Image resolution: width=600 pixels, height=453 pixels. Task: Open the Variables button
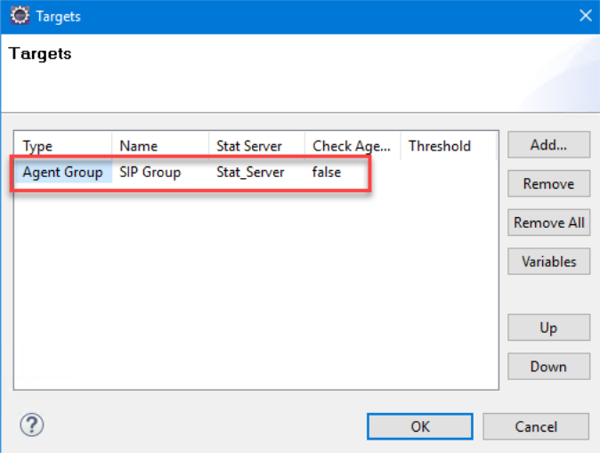click(x=548, y=262)
